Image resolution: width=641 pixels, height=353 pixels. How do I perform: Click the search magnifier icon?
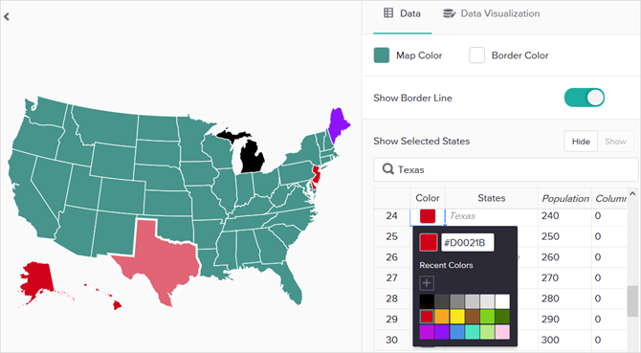point(387,168)
